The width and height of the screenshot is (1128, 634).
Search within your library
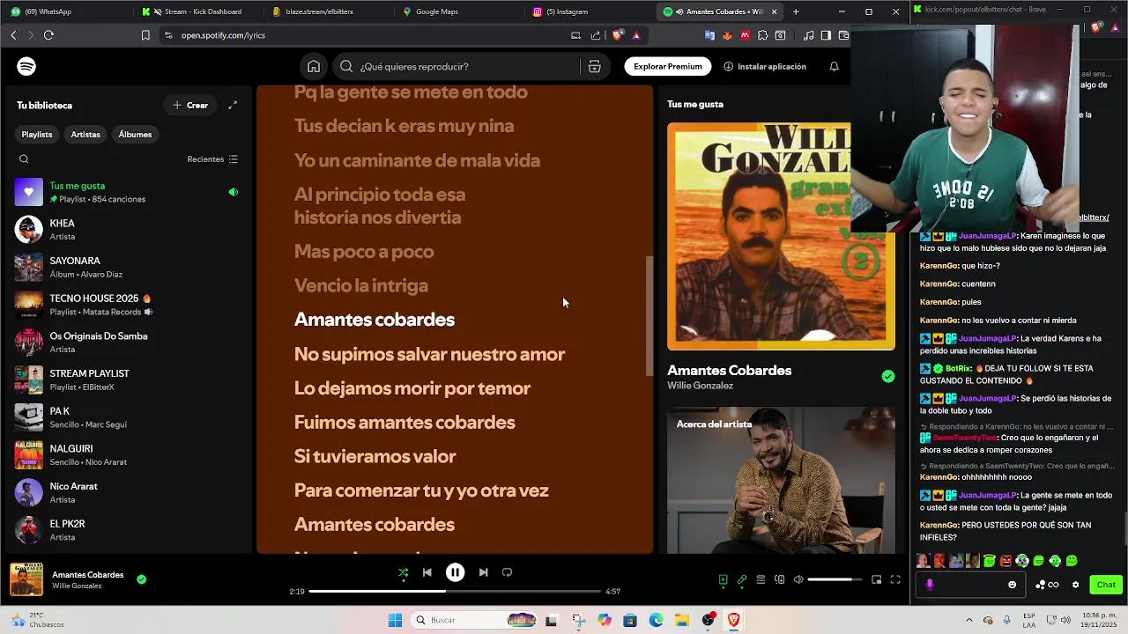click(x=24, y=159)
